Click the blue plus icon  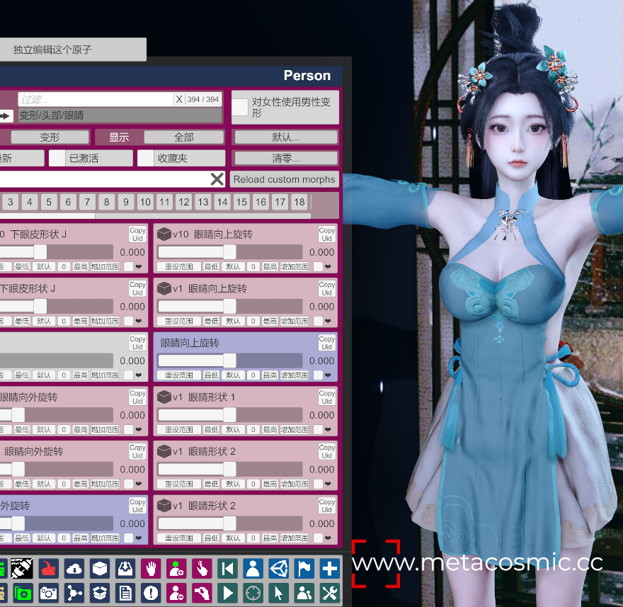click(x=330, y=569)
